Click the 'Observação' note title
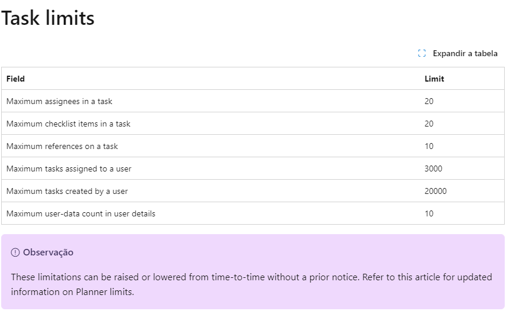 pyautogui.click(x=48, y=252)
